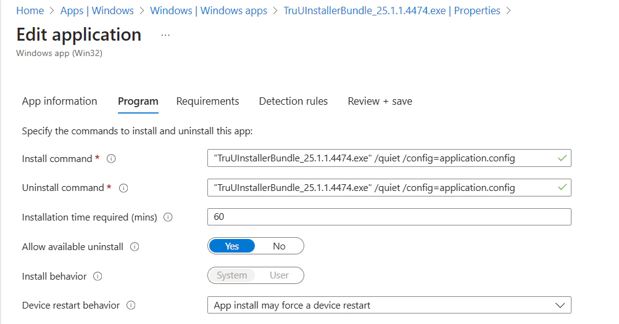Click the 'Uninstall command' label
This screenshot has width=619, height=324.
(x=63, y=188)
